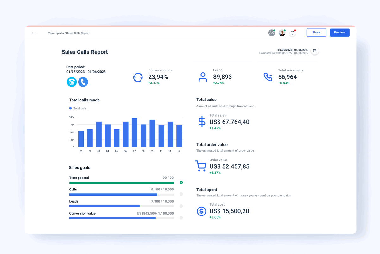Select the blue telephone data source icon

click(83, 82)
